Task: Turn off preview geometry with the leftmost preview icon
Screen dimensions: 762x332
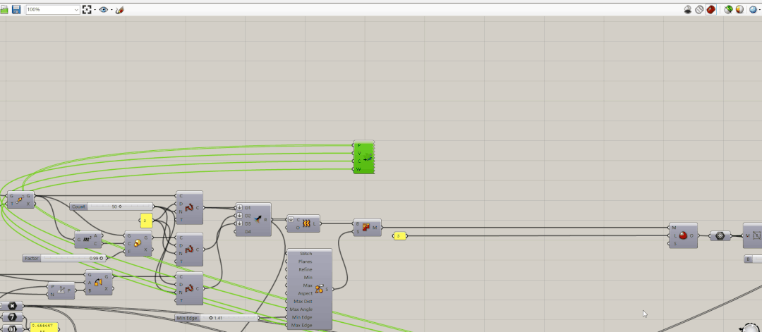Action: 688,9
